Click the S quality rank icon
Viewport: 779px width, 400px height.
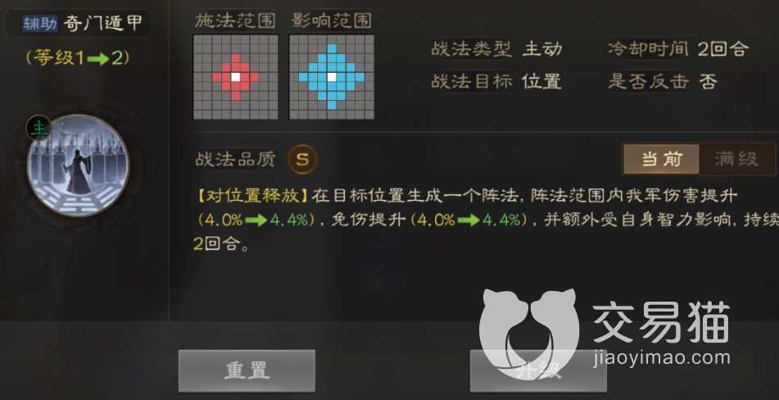click(x=302, y=160)
